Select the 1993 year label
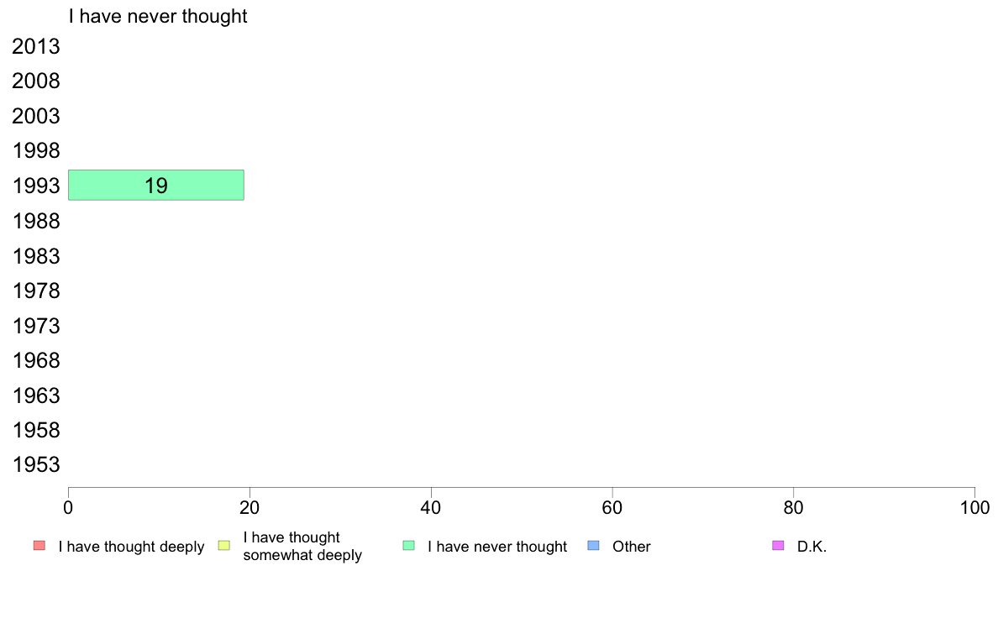The height and width of the screenshot is (618, 998). pyautogui.click(x=36, y=186)
